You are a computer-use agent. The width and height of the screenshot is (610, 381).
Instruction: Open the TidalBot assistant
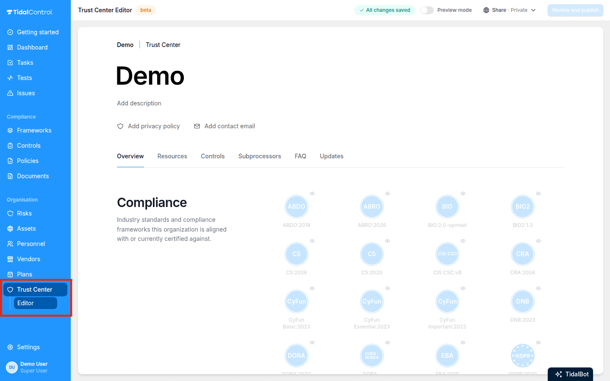tap(570, 374)
